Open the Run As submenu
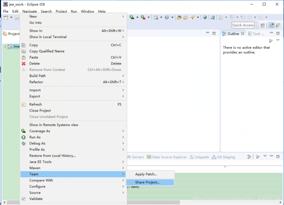 [x=73, y=137]
